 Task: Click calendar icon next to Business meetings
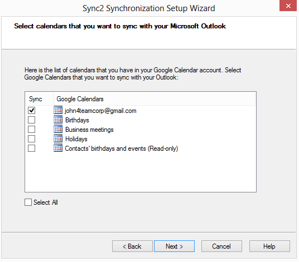[x=58, y=129]
